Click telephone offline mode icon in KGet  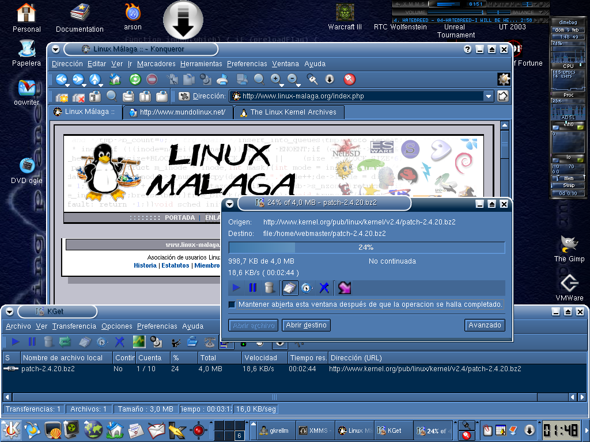coord(209,342)
